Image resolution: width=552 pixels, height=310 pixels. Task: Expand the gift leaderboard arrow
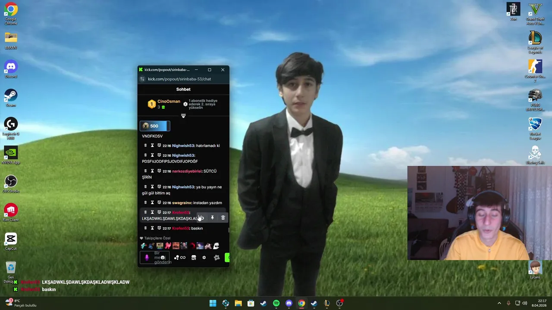(183, 116)
